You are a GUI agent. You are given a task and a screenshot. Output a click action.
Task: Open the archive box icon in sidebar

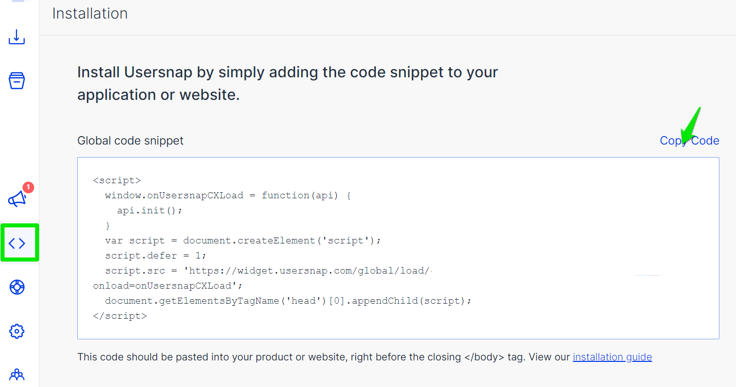17,80
